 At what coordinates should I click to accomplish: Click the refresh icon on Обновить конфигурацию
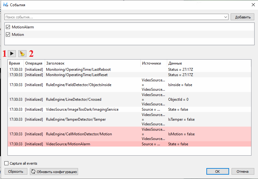(33, 172)
